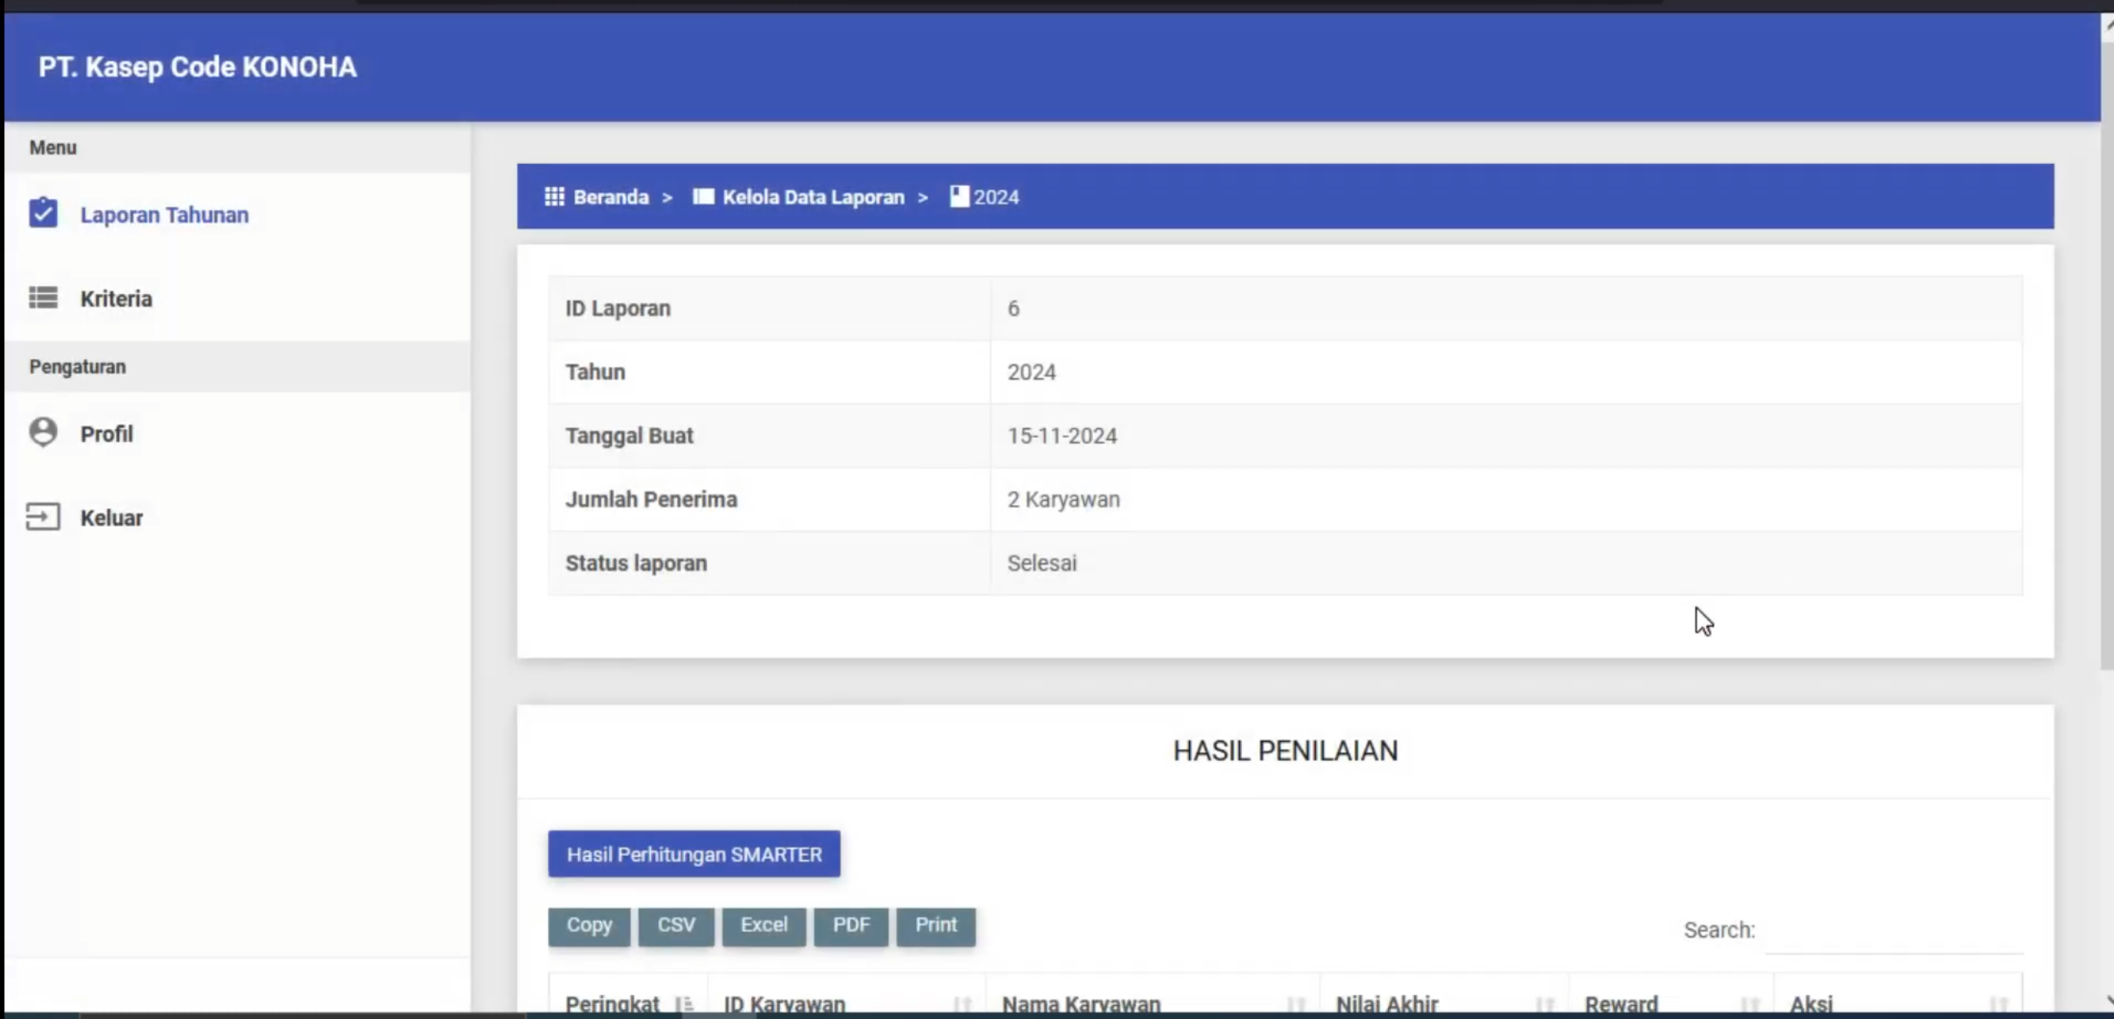Open Hasil Perhitungan SMARTER results
This screenshot has height=1019, width=2114.
(694, 853)
